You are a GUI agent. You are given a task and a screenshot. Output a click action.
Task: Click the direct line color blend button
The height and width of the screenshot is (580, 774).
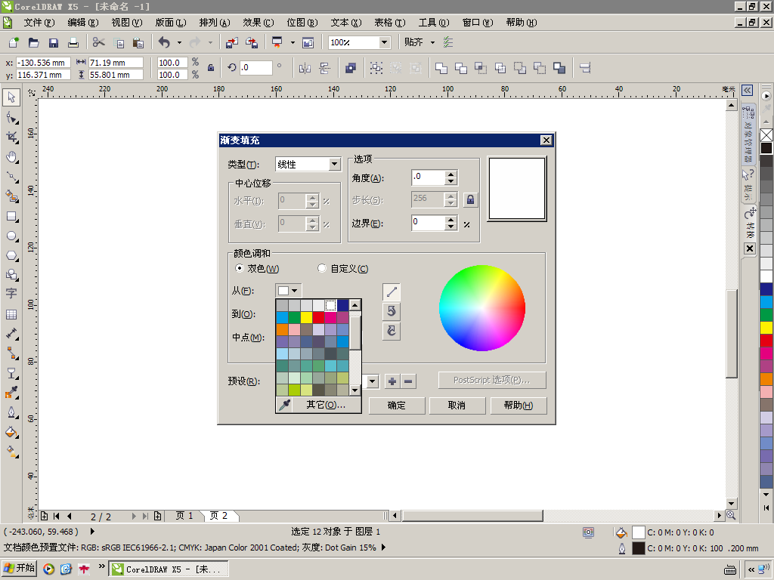[392, 292]
